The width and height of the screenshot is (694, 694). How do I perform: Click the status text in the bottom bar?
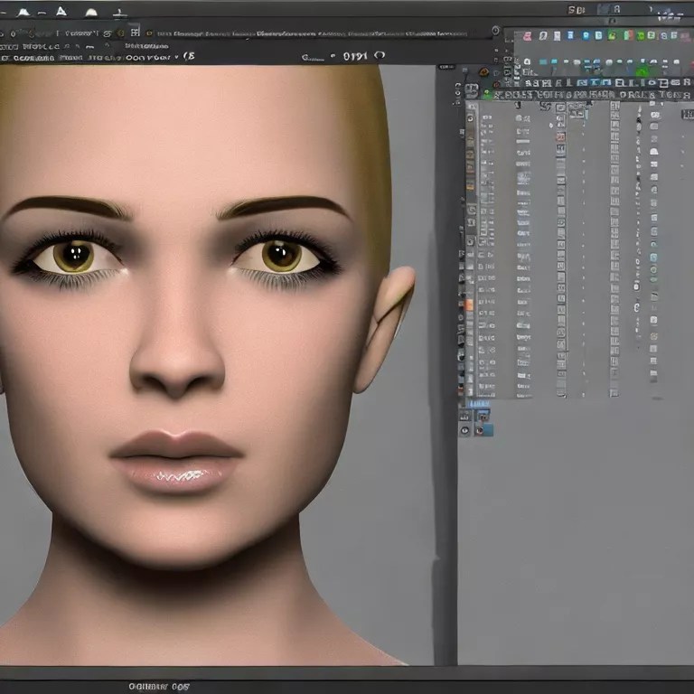coord(157,686)
